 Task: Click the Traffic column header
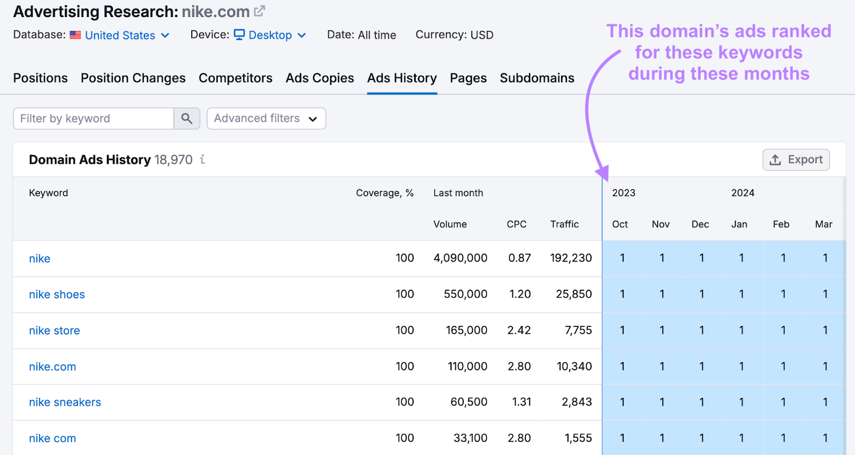(564, 224)
